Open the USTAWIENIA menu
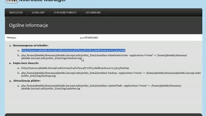The image size is (206, 116). [x=93, y=13]
